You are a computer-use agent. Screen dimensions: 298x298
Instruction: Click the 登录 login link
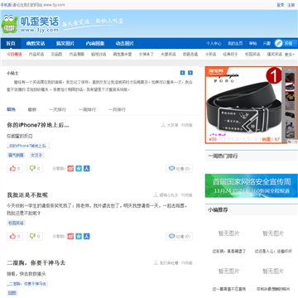281,5
